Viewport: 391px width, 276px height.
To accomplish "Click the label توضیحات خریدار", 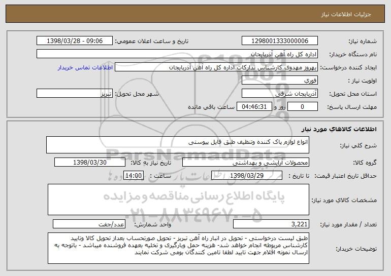I will pos(356,249).
